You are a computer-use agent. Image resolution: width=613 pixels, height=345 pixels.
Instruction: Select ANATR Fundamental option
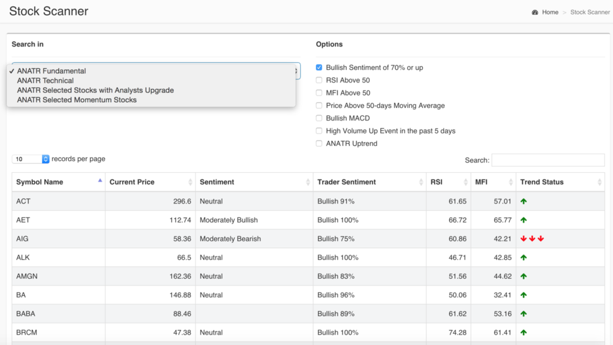tap(151, 71)
